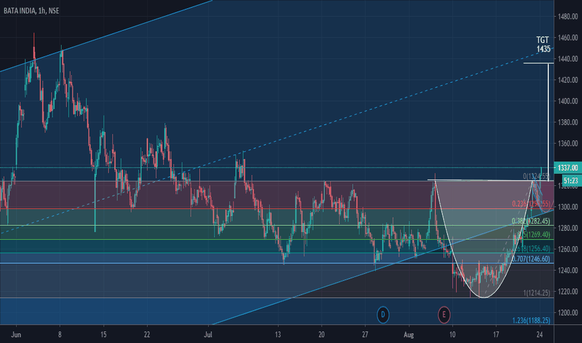Click the 8 date label on time axis
This screenshot has width=582, height=343.
[x=60, y=334]
